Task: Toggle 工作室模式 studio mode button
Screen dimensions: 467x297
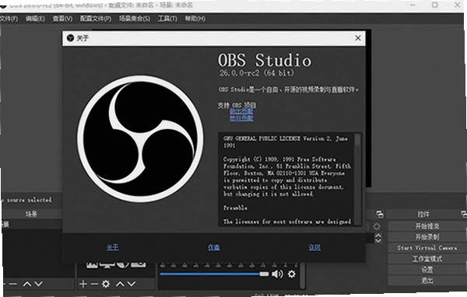Action: coord(427,259)
